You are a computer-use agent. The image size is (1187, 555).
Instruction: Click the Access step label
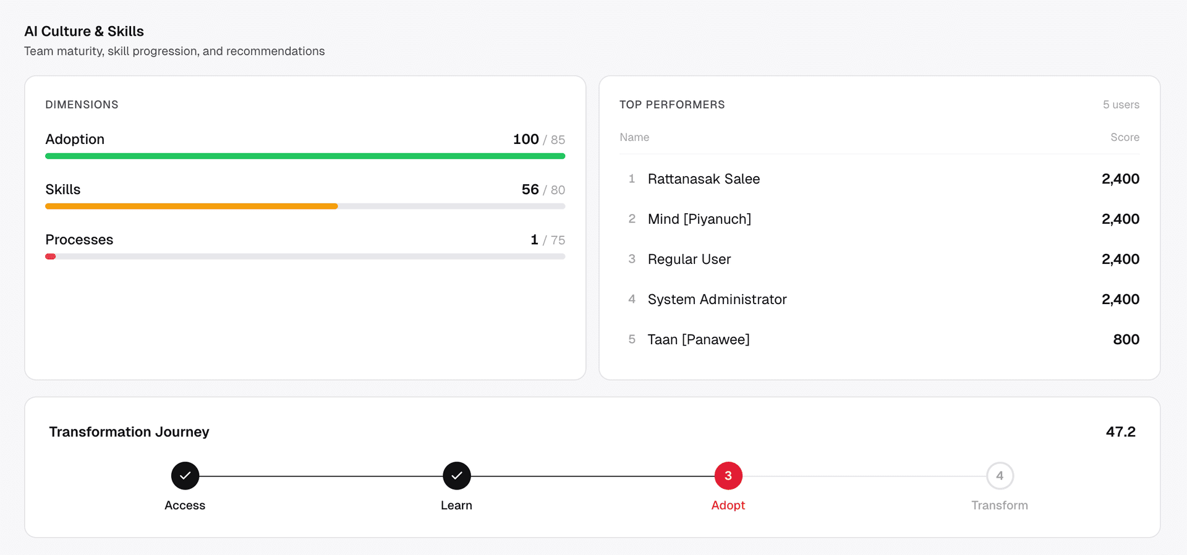(185, 505)
